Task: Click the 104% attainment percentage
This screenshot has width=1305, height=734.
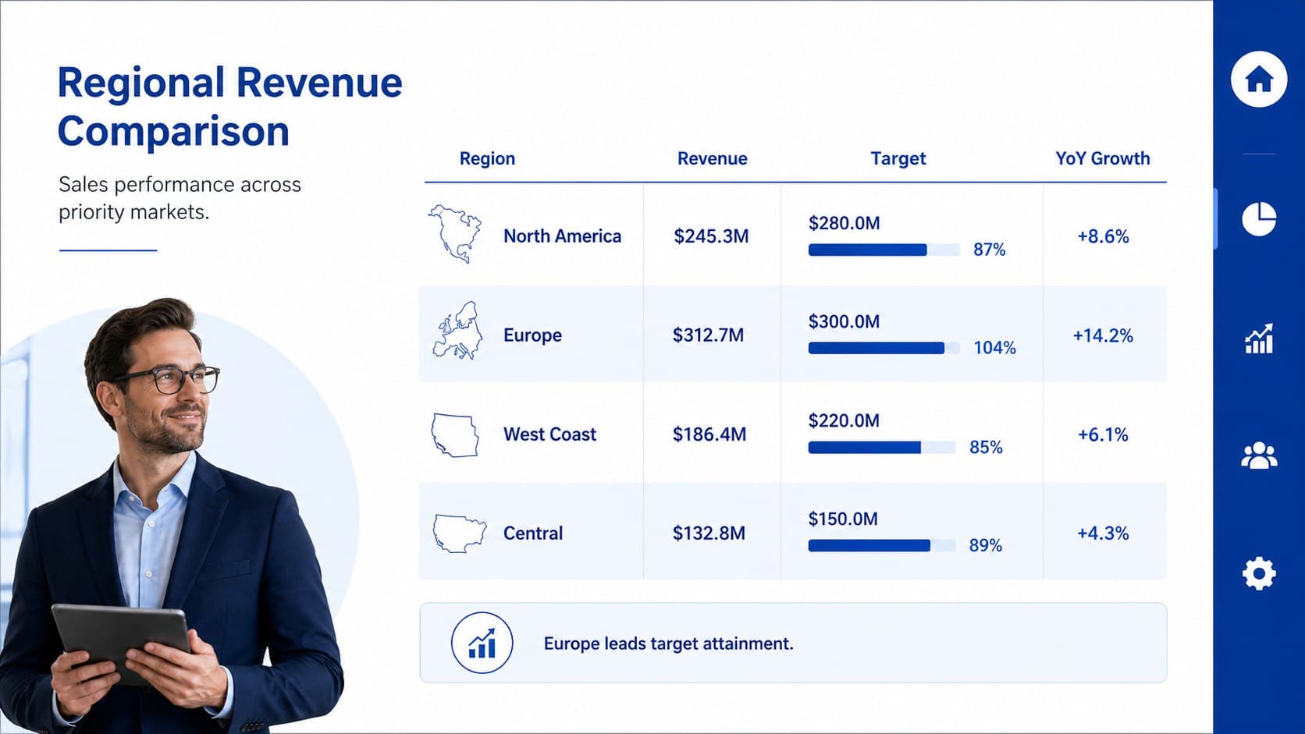Action: [x=994, y=348]
